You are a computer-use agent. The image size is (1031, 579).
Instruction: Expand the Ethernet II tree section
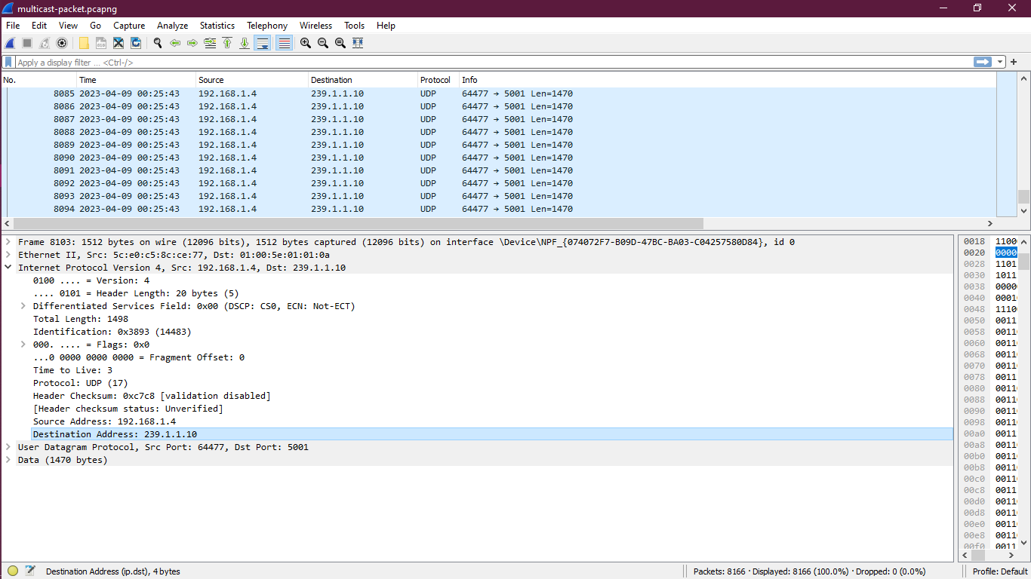point(8,255)
